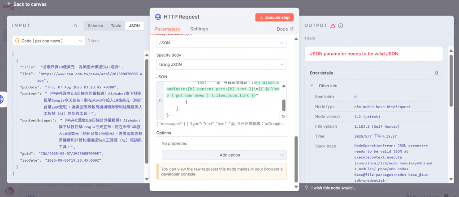
Task: Copy error details with the copy icon
Action: (x=436, y=73)
